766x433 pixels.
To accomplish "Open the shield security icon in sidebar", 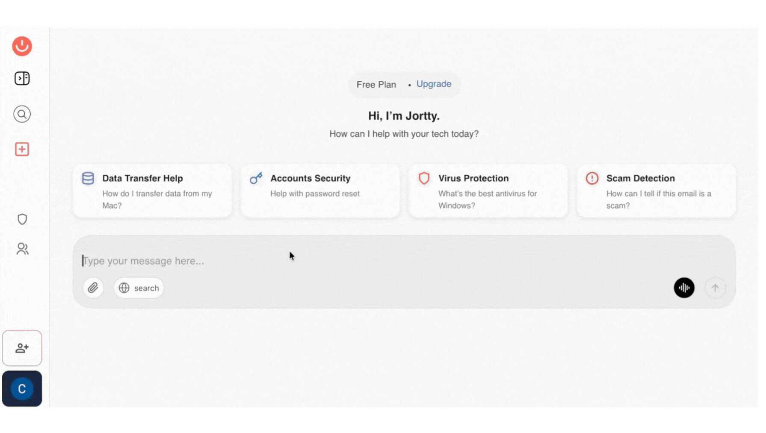I will click(x=22, y=219).
